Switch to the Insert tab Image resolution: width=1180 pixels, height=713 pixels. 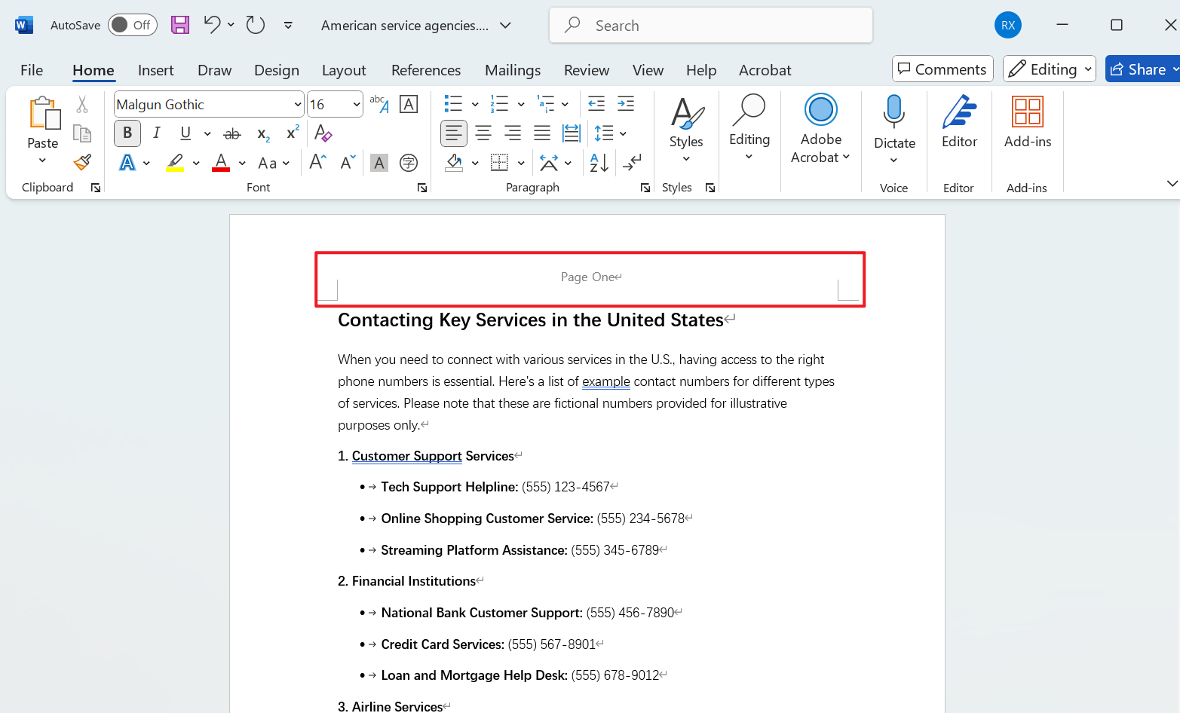pyautogui.click(x=155, y=70)
